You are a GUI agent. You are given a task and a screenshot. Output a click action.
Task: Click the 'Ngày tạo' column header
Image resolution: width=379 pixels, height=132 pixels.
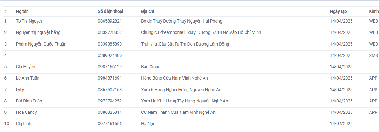(338, 11)
